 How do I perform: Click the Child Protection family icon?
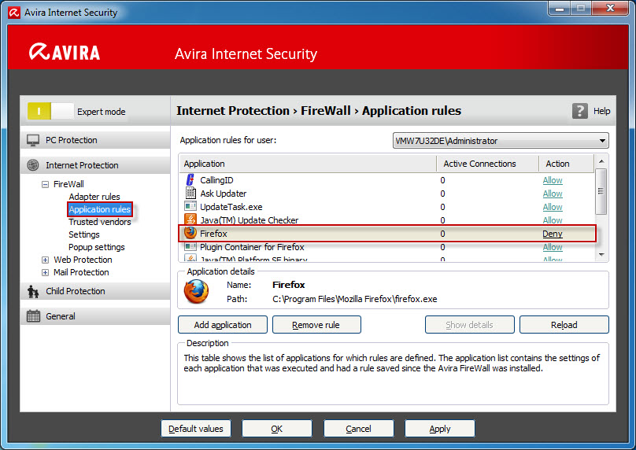click(x=33, y=292)
